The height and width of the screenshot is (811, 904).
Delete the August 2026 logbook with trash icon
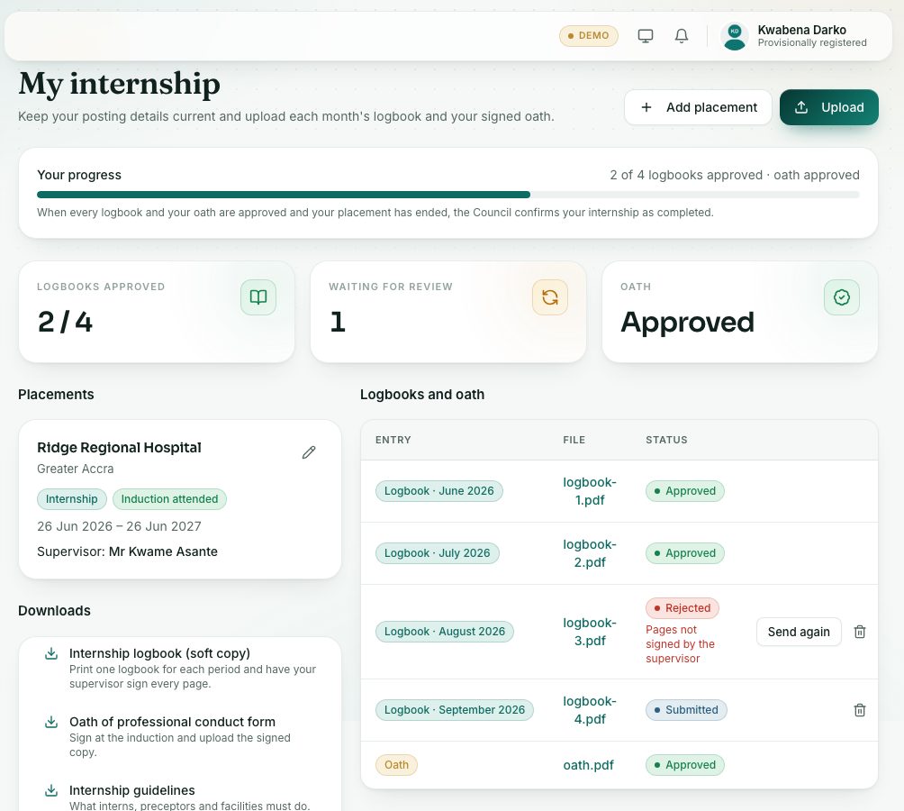[x=860, y=632]
